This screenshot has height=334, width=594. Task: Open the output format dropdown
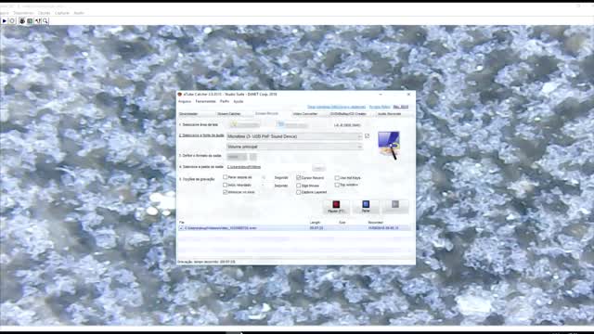237,157
